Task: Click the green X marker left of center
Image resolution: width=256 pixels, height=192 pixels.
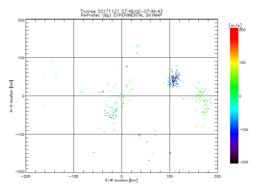Action: 82,92
